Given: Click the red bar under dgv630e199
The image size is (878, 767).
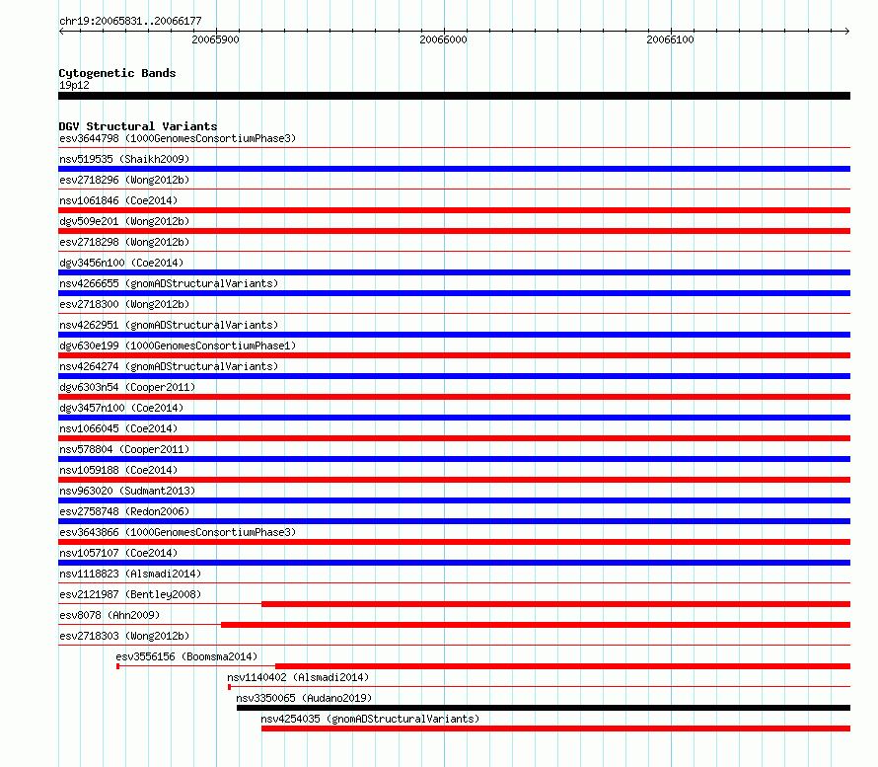Looking at the screenshot, I should 454,355.
